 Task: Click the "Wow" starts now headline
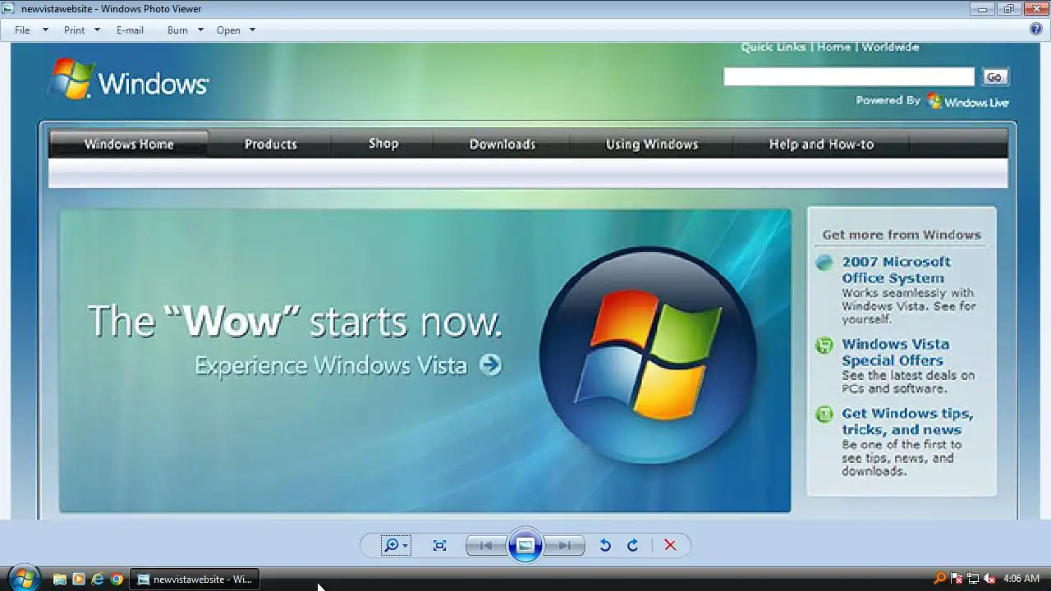point(295,321)
